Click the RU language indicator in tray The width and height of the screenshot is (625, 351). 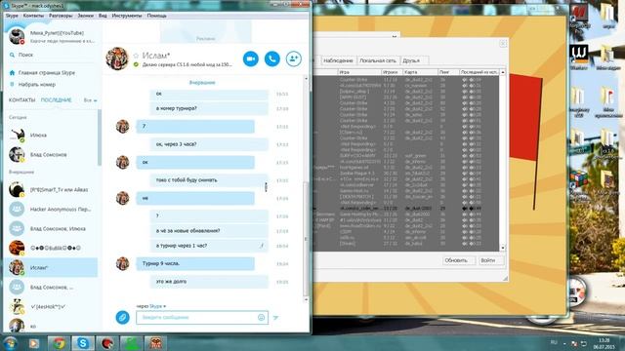(554, 342)
